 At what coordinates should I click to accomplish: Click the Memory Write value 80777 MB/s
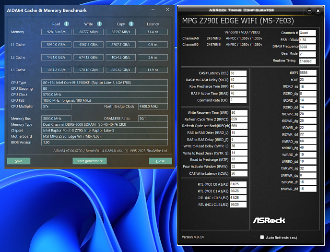[88, 32]
